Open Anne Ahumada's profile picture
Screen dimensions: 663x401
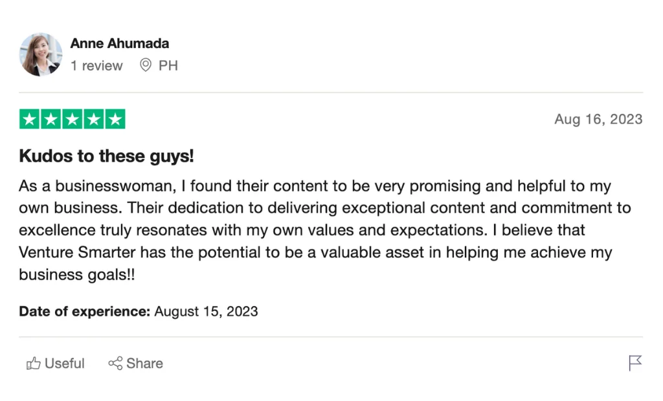40,55
